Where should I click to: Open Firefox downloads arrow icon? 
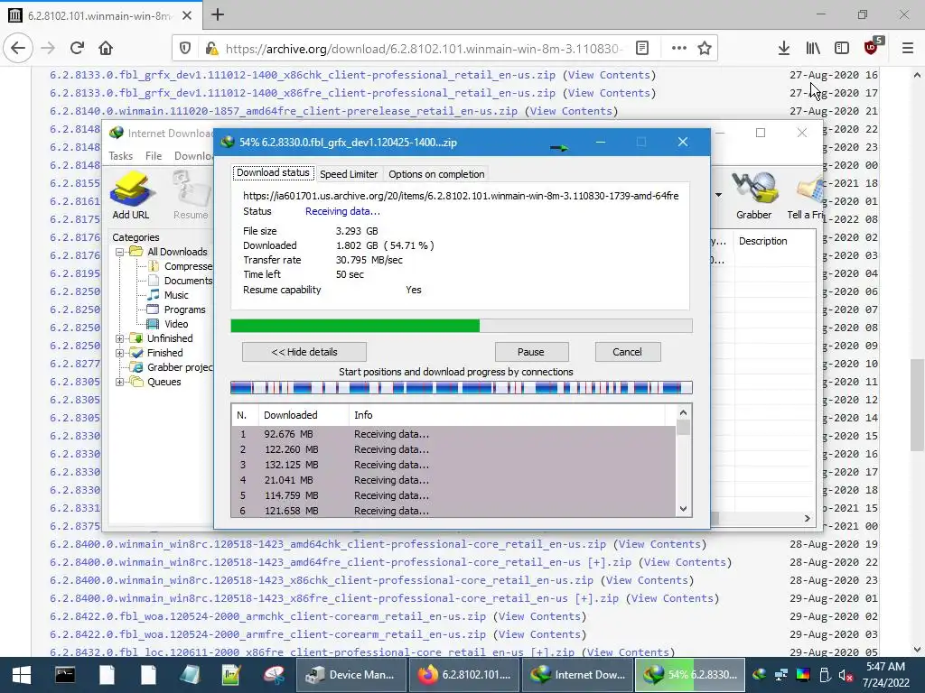[x=783, y=49]
